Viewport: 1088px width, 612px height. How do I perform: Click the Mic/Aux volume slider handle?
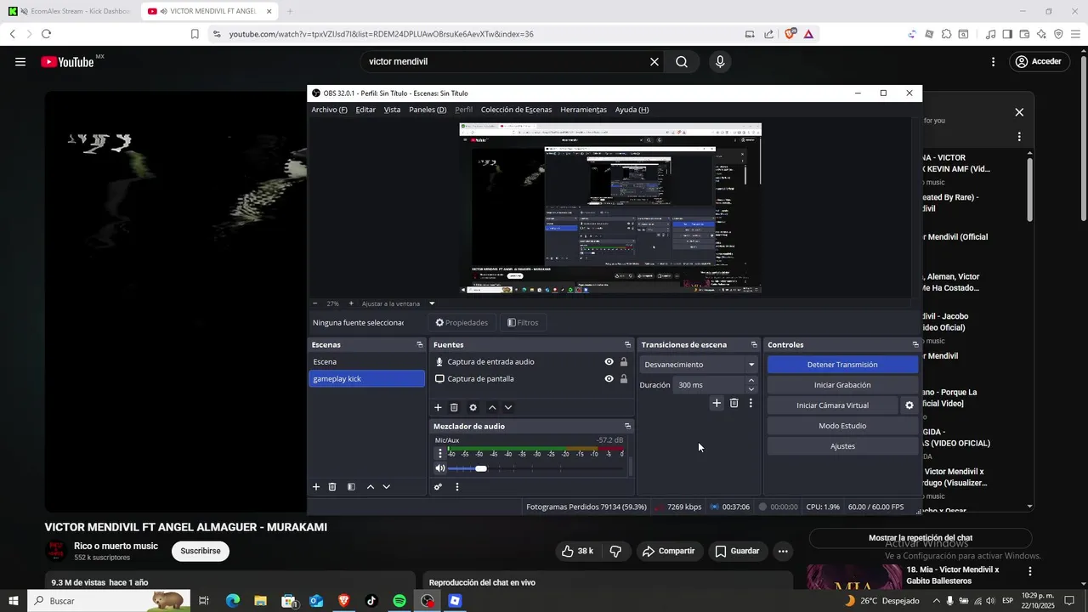[x=481, y=468]
